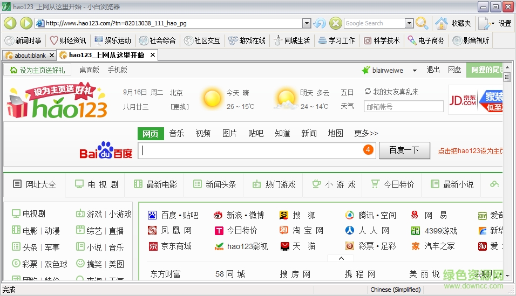The width and height of the screenshot is (516, 296).
Task: Click the stop loading X icon
Action: [x=335, y=23]
